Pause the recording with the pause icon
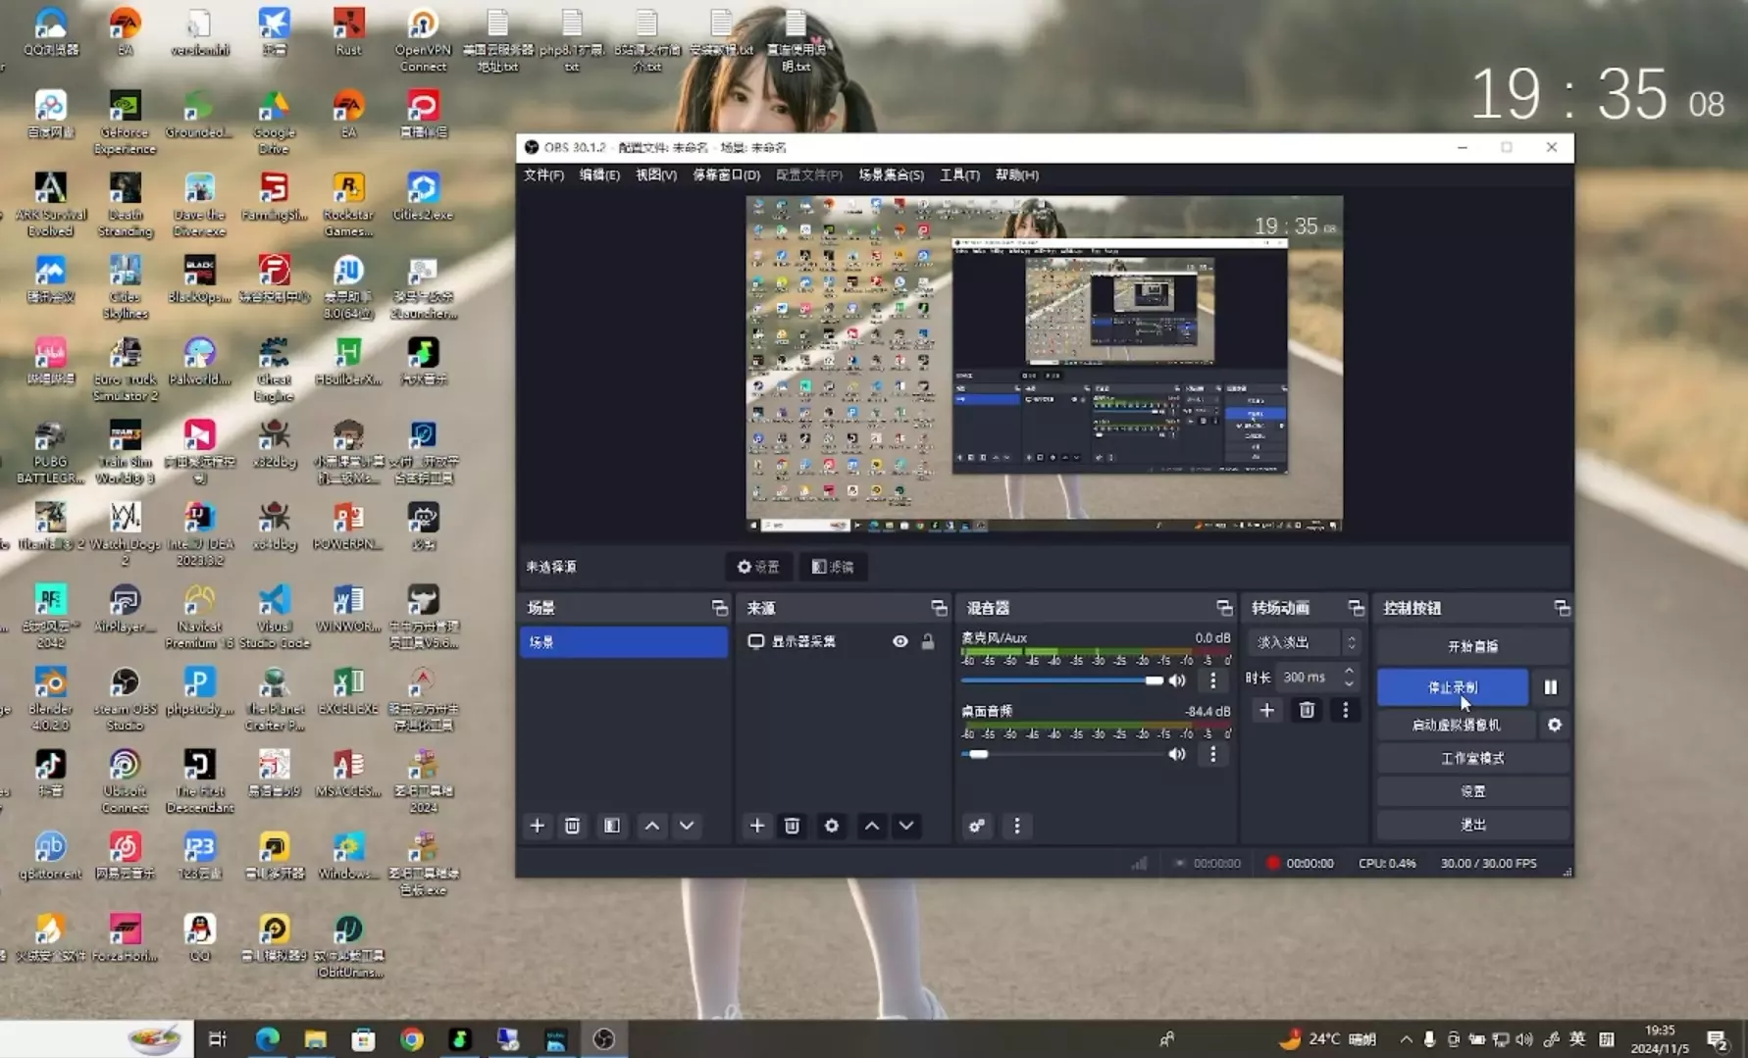Viewport: 1748px width, 1058px height. point(1550,687)
